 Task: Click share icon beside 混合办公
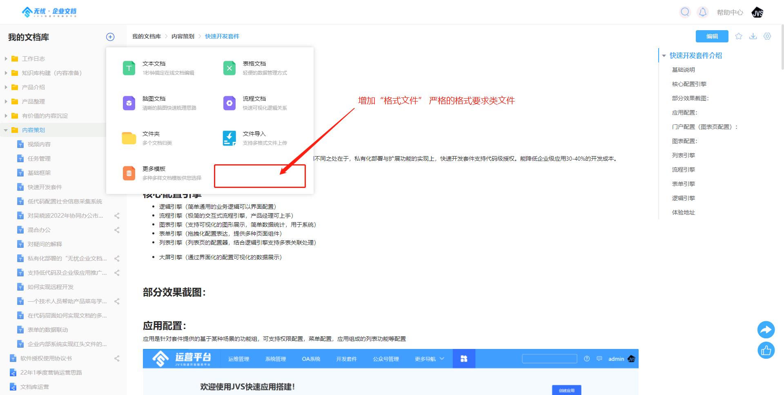pyautogui.click(x=117, y=230)
